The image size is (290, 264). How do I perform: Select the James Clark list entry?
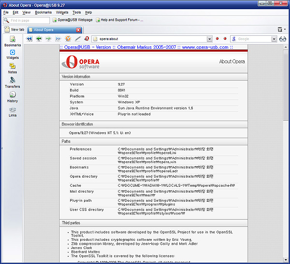82,248
